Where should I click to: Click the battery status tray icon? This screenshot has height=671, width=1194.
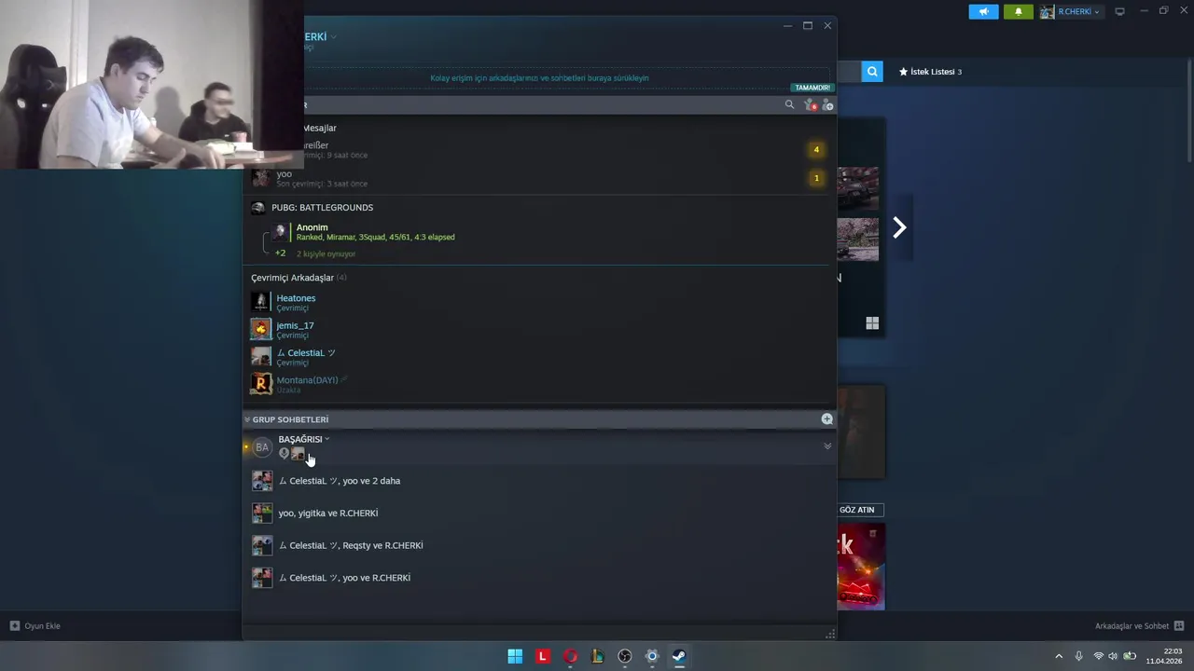(x=1130, y=656)
